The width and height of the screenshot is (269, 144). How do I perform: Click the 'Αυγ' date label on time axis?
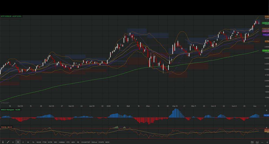pyautogui.click(x=255, y=106)
